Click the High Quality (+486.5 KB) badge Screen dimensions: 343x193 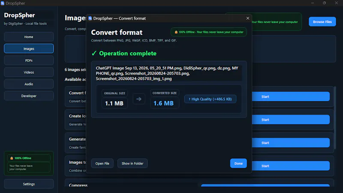(210, 99)
